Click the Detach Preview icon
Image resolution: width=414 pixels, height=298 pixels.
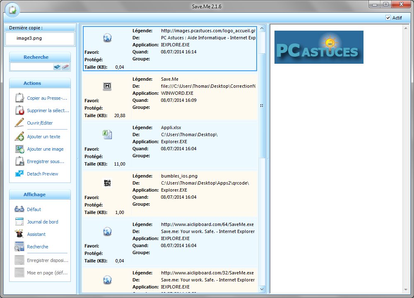coord(19,174)
